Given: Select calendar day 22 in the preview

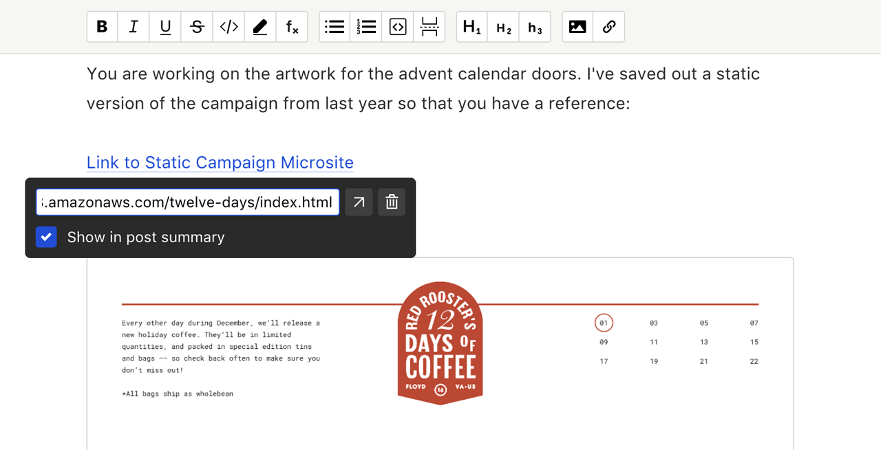Looking at the screenshot, I should tap(754, 361).
